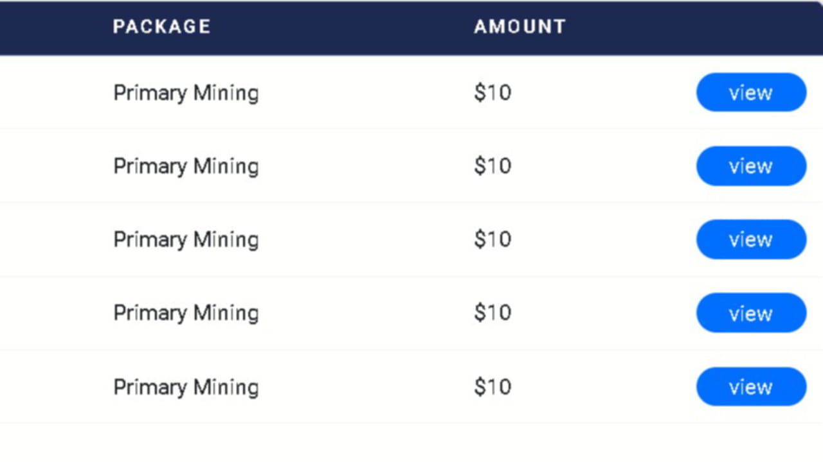
Task: Click the third row's Primary Mining label
Action: tap(186, 239)
